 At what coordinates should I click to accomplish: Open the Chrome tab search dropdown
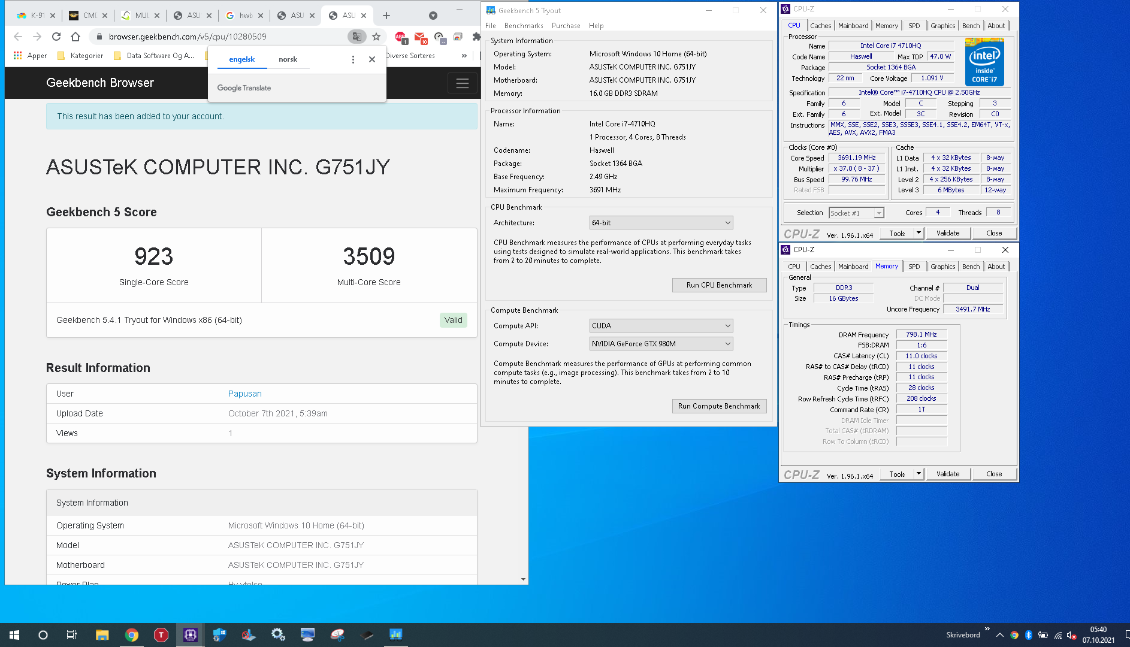433,16
